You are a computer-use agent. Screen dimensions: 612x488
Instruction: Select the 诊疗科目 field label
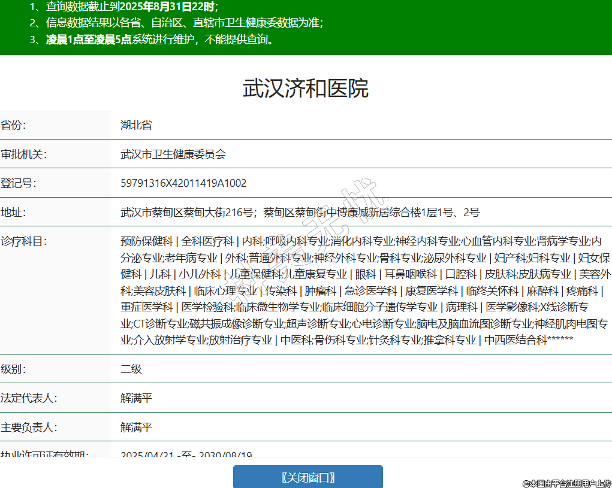click(24, 241)
